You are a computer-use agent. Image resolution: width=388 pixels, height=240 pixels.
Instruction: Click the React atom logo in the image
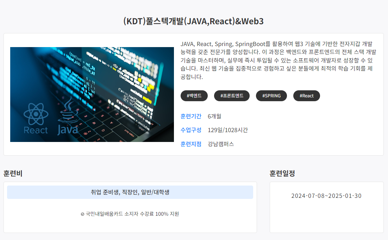(35, 115)
